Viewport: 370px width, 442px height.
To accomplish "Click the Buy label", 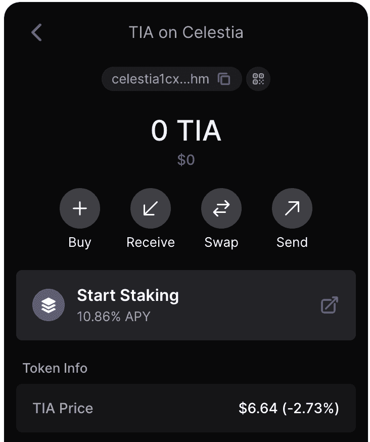I will pos(80,242).
